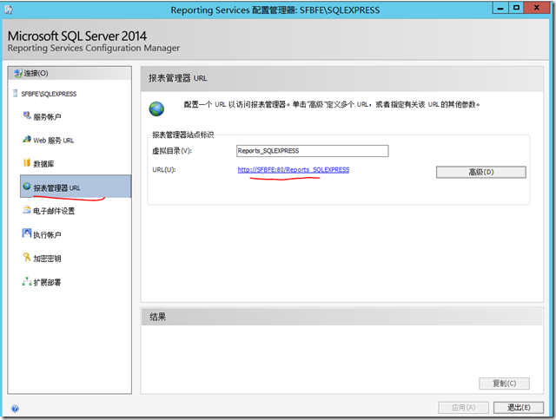Screen dimensions: 556x420
Task: Click the 复制(C) copy button
Action: 504,384
